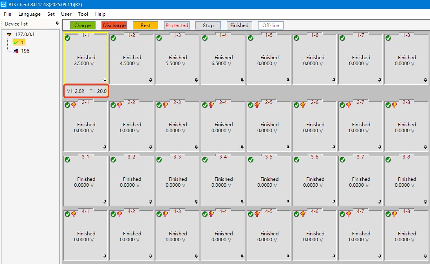This screenshot has height=264, width=430.
Task: Click red-yellow symbol icon on channel 4-8
Action: (394, 214)
